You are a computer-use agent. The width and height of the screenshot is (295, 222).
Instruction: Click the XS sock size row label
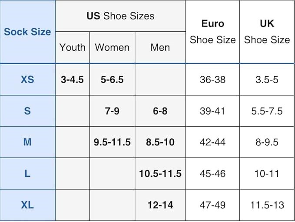(27, 80)
